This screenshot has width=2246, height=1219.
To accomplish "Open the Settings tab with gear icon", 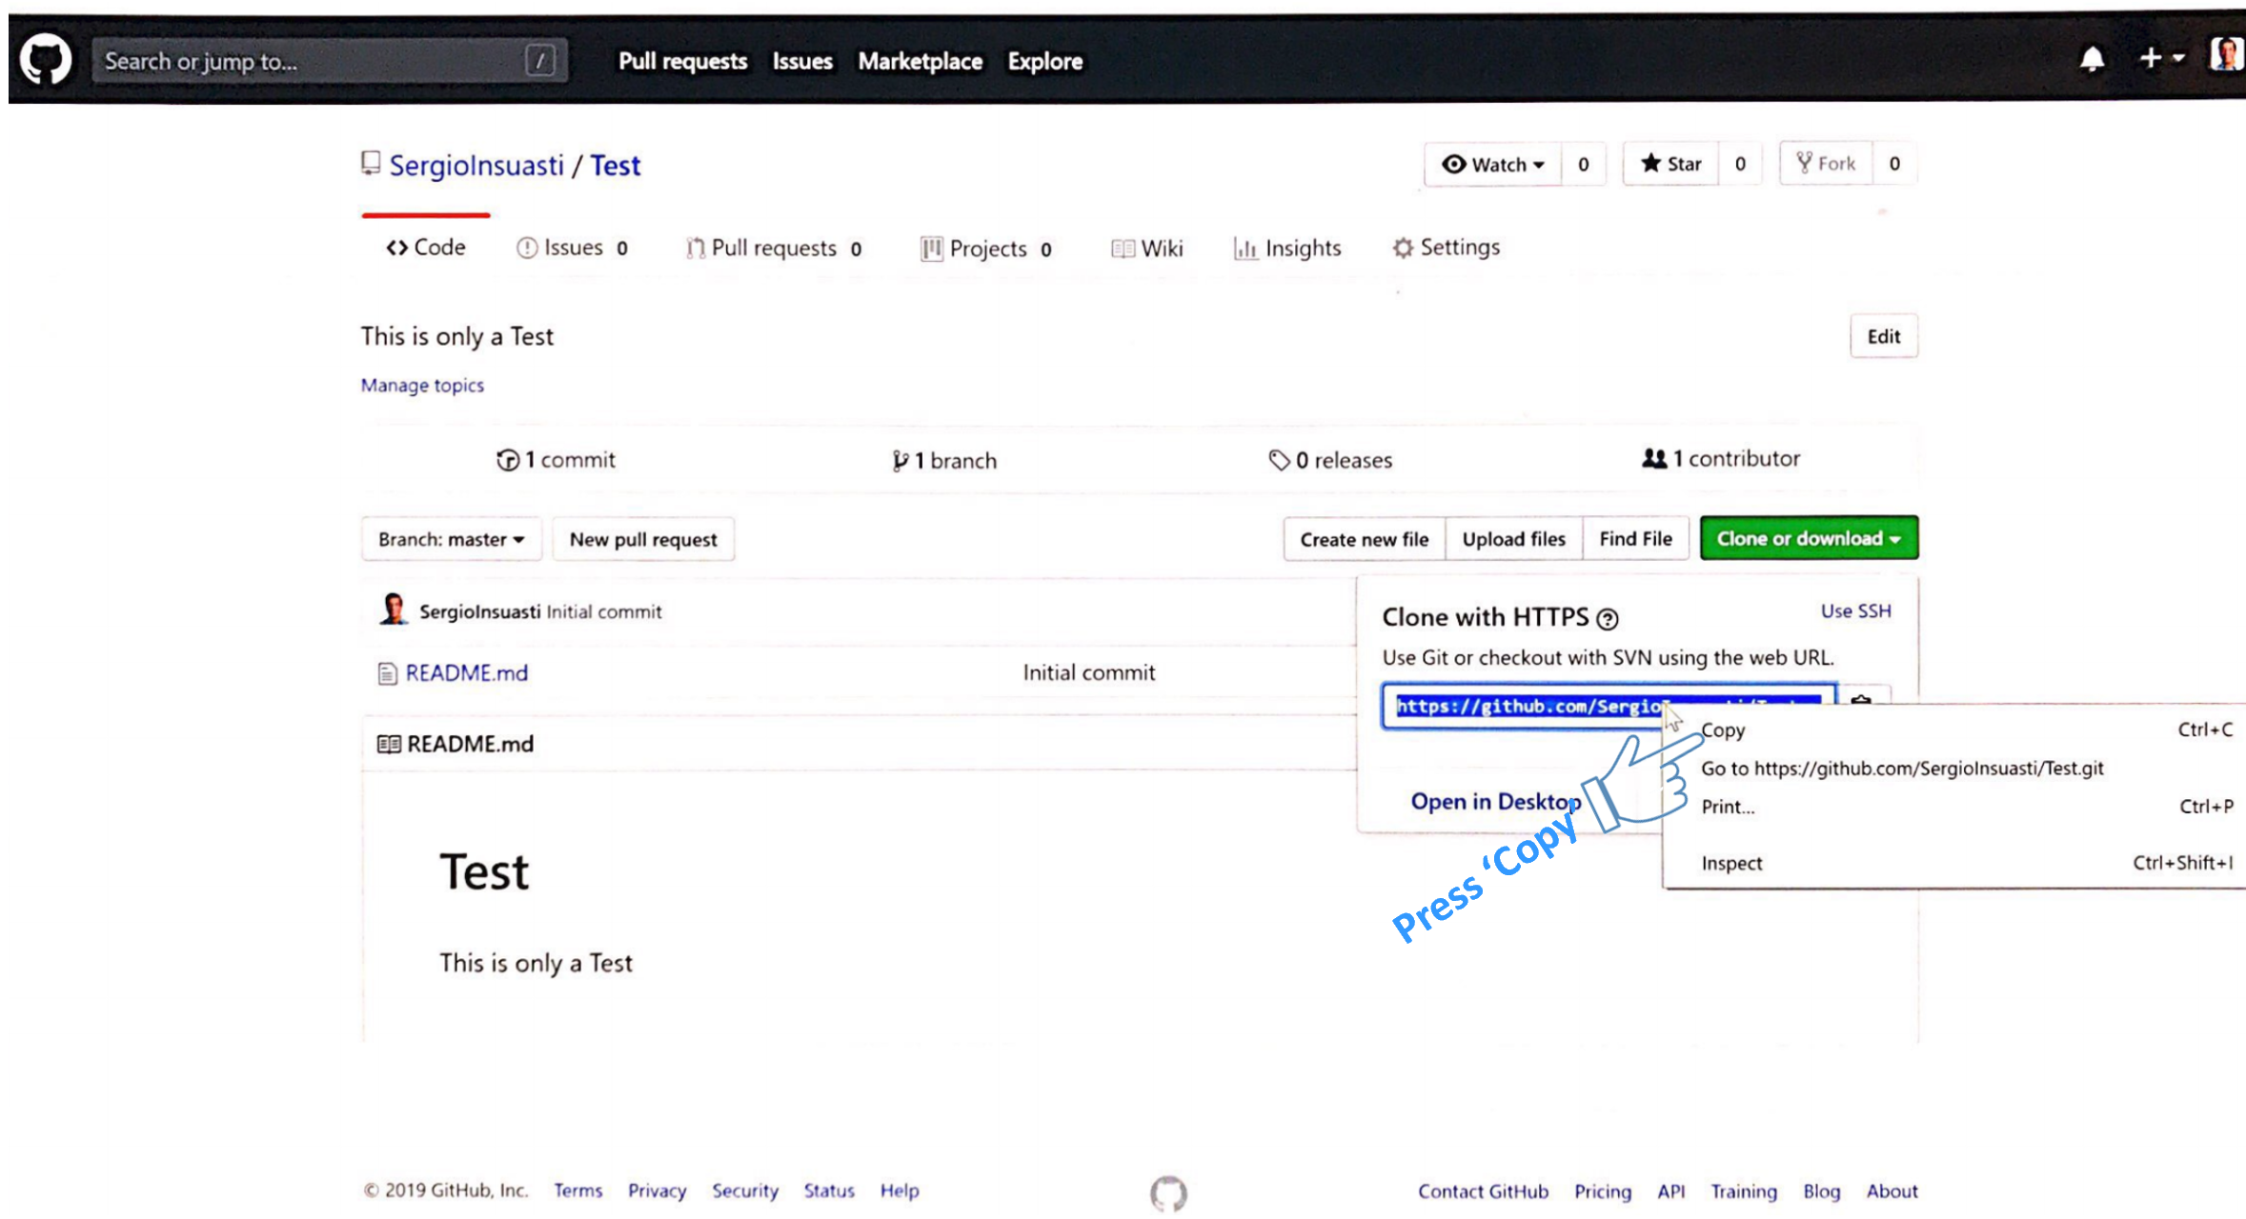I will point(1446,248).
